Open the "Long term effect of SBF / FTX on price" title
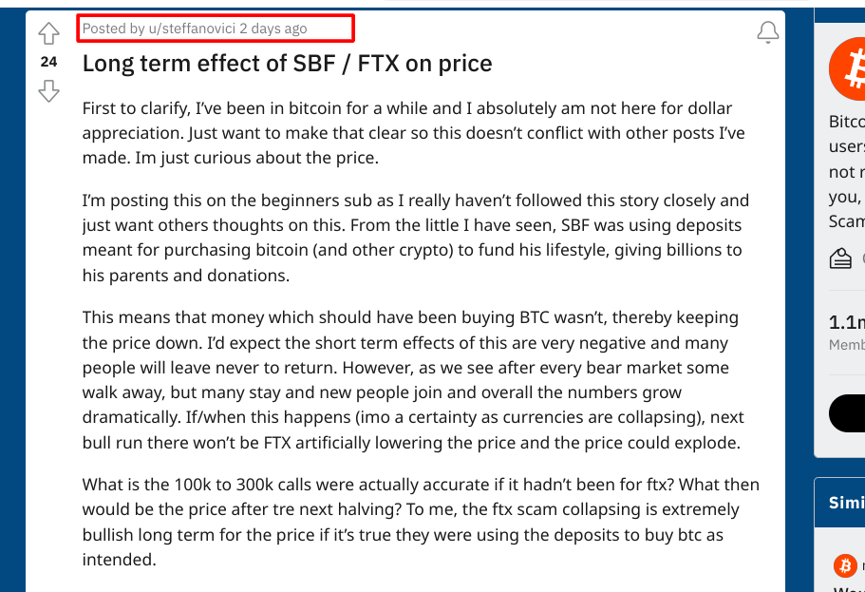 pos(287,64)
